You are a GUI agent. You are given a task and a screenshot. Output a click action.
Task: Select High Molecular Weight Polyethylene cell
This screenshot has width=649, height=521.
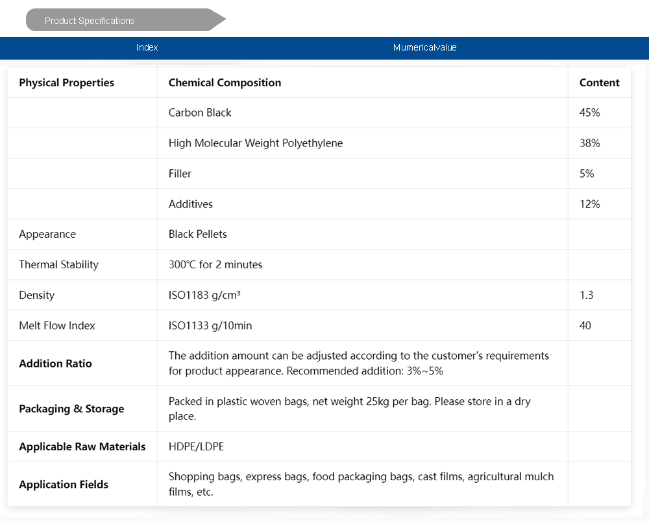tap(256, 143)
